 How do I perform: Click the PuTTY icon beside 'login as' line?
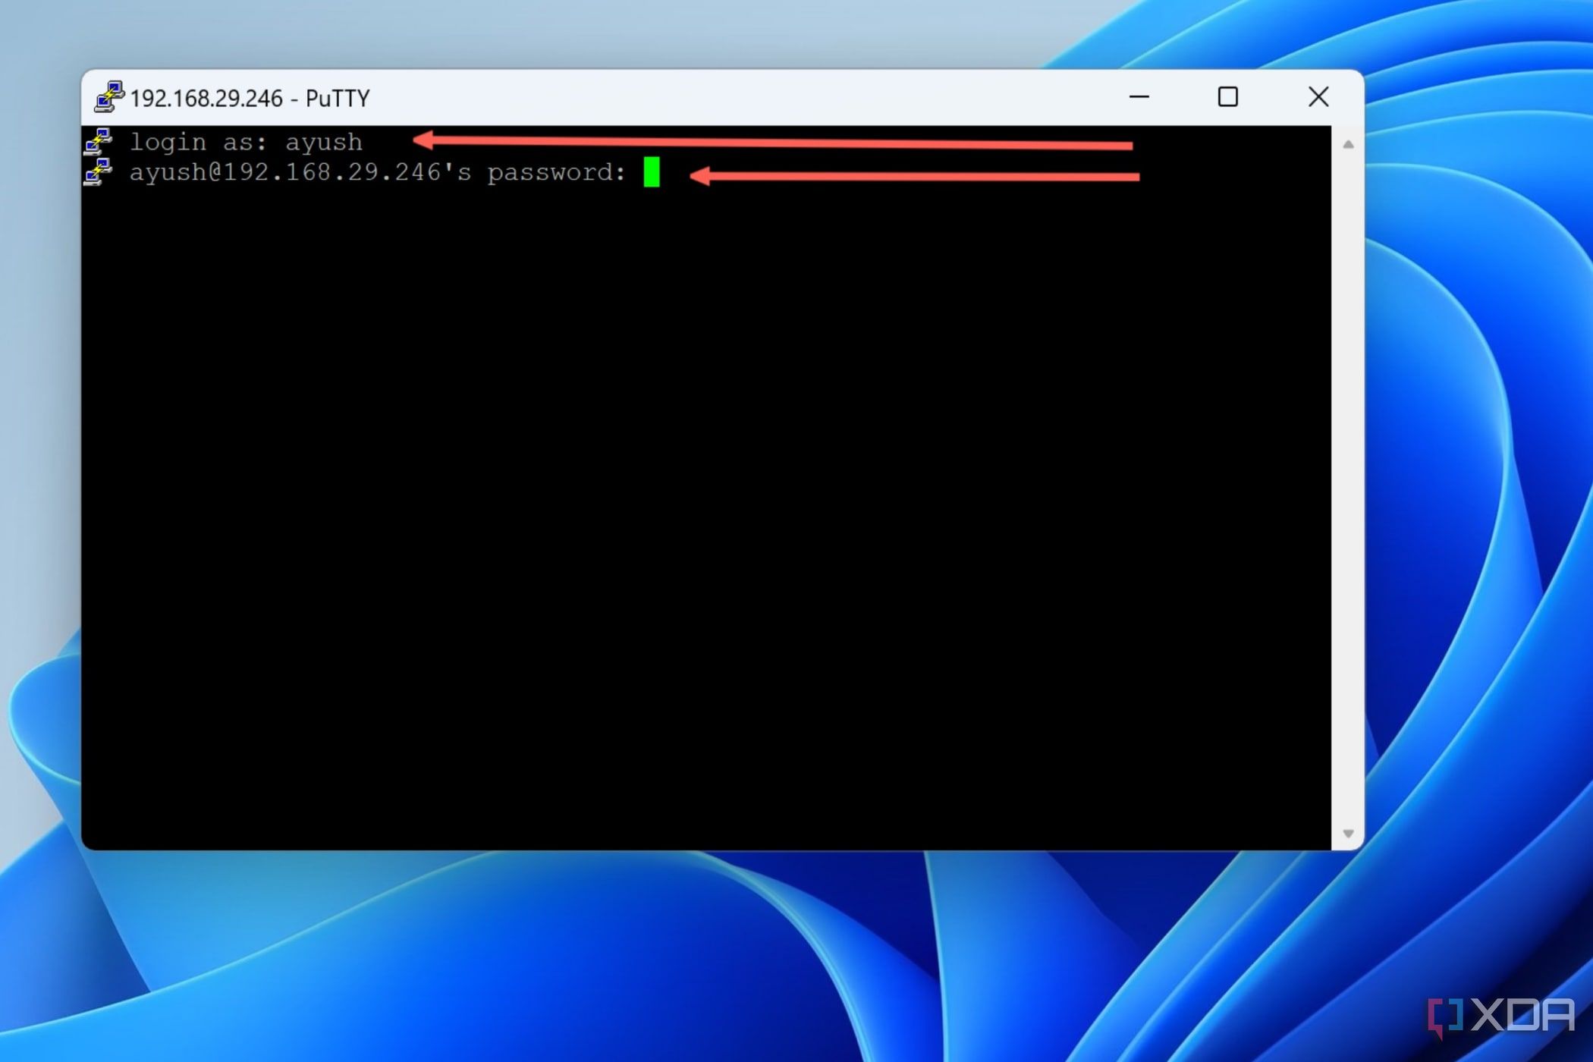click(99, 142)
